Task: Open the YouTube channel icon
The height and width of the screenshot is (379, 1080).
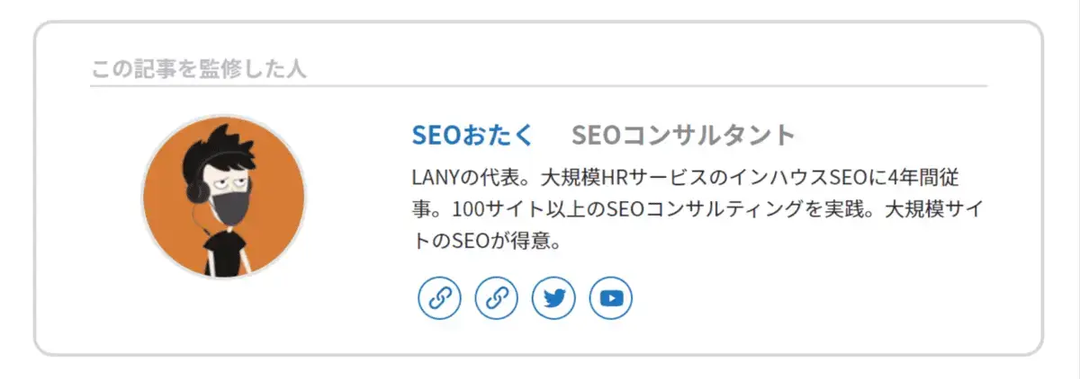Action: (611, 298)
